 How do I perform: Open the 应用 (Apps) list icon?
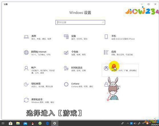pos(106,52)
